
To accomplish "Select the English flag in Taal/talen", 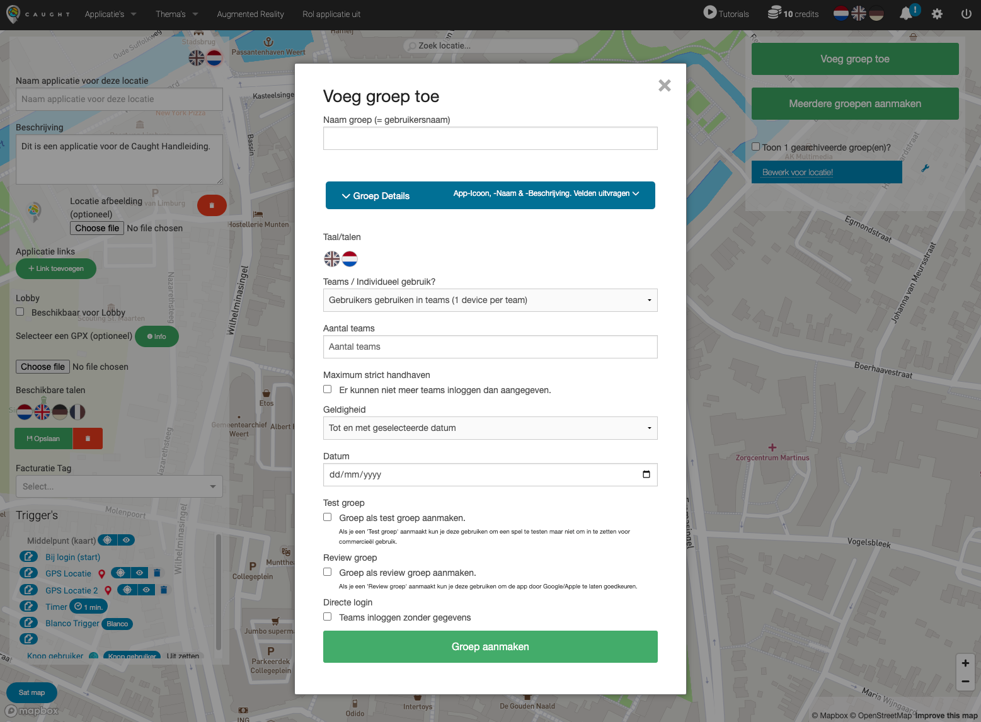I will (x=332, y=259).
